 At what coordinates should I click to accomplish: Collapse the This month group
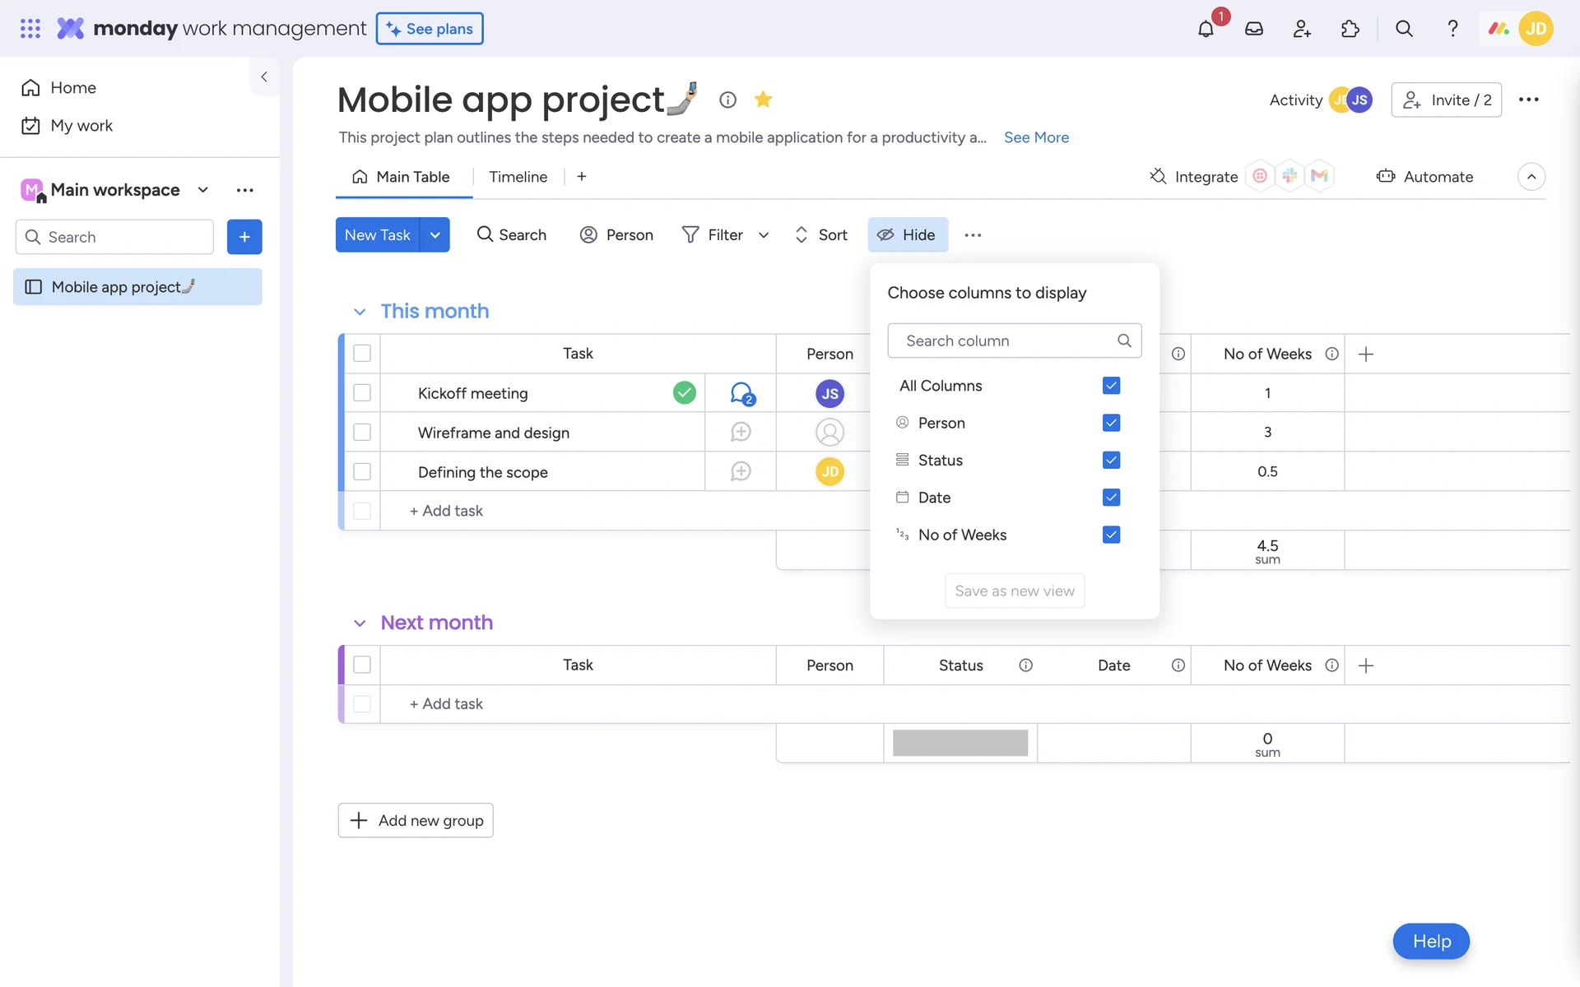point(360,312)
